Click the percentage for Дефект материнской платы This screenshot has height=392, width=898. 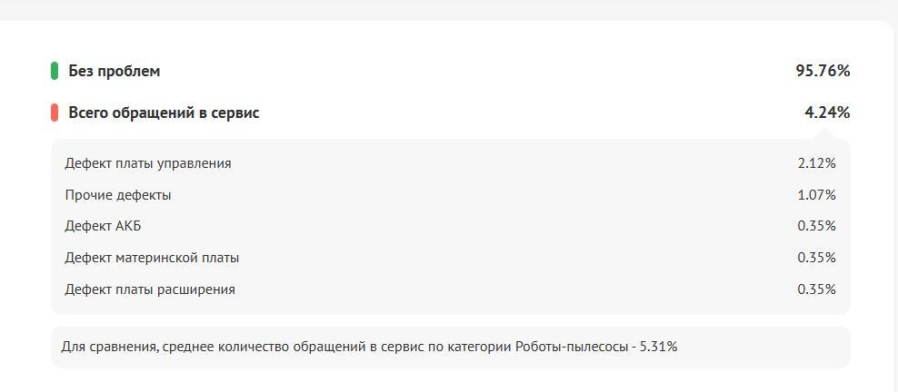(x=816, y=258)
